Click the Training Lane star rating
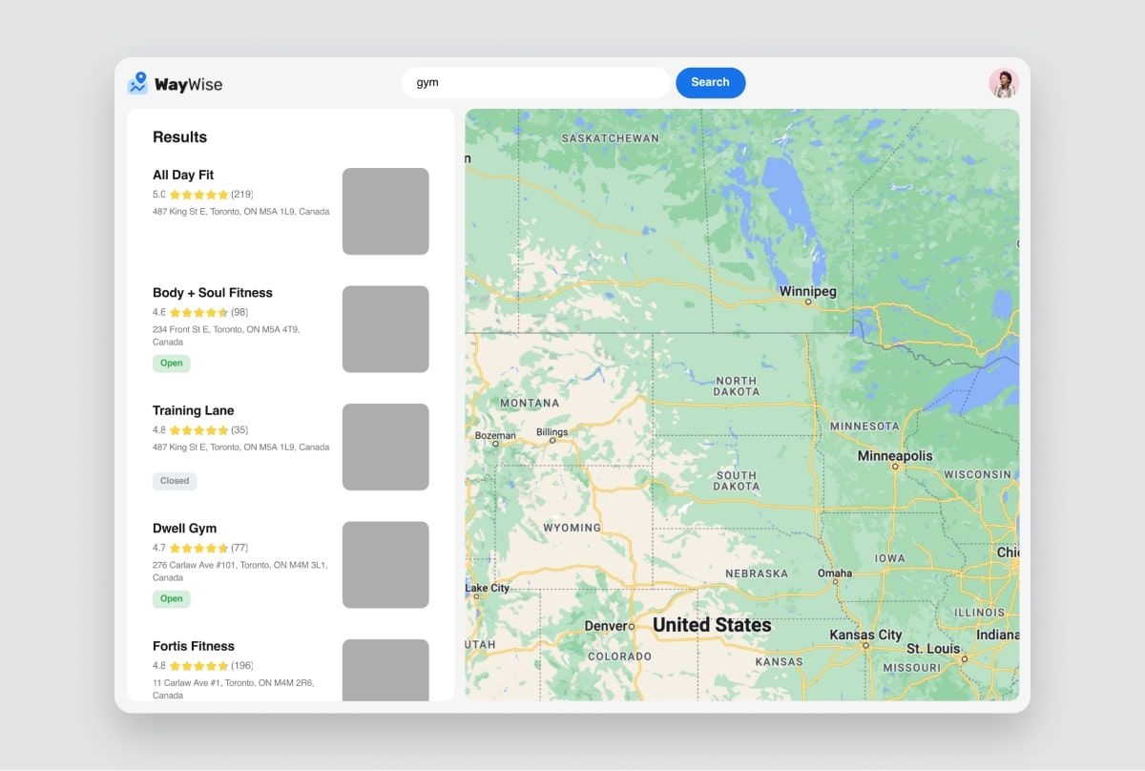Image resolution: width=1145 pixels, height=771 pixels. coord(199,430)
